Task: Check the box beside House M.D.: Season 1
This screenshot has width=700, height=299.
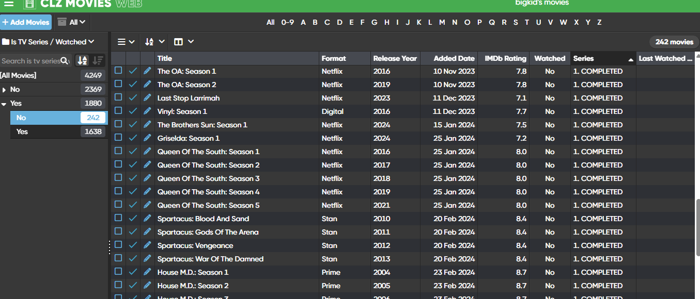Action: [x=118, y=272]
